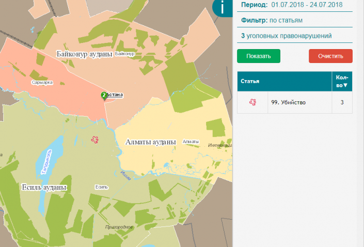Open the Период date range selector
The height and width of the screenshot is (247, 364).
point(306,5)
